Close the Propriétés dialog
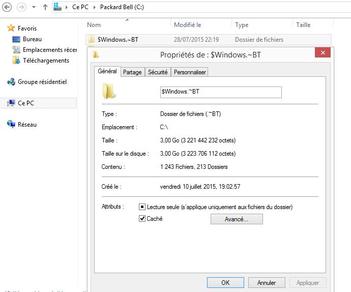This screenshot has height=292, width=351. click(x=323, y=52)
